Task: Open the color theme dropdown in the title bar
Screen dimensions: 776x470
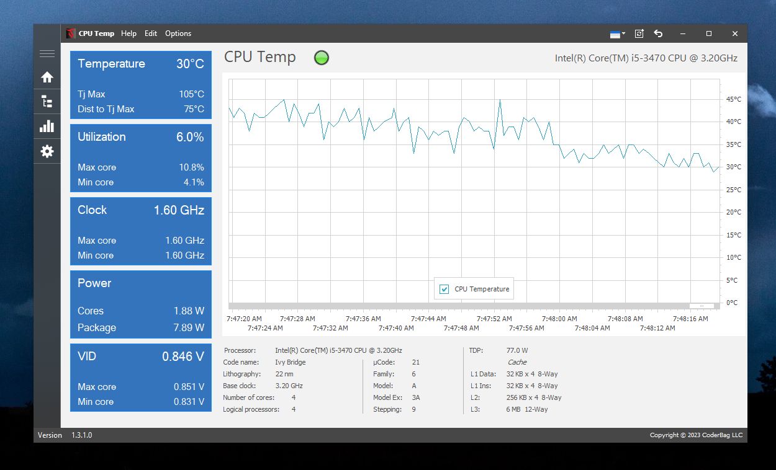Action: coord(618,33)
